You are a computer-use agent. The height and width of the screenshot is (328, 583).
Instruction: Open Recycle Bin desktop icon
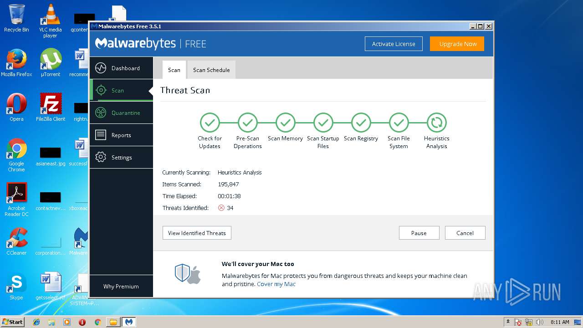[x=16, y=18]
